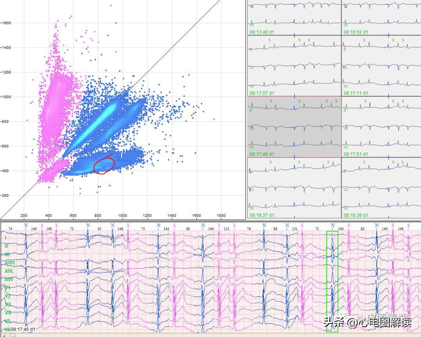421x337 pixels.
Task: Open the 08:18:38 d1 ECG thumbnail
Action: pyautogui.click(x=381, y=188)
